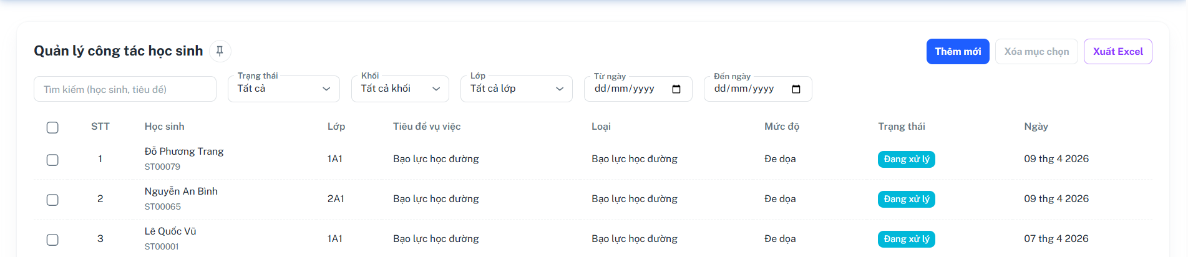This screenshot has width=1188, height=257.
Task: Click date 07 thg 4 2026
Action: coord(1056,239)
